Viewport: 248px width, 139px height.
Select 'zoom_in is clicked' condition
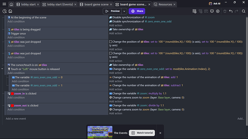[x=22, y=94]
